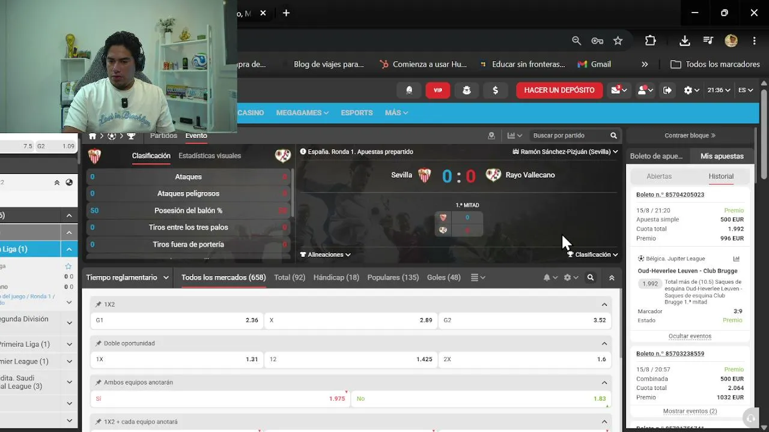The image size is (769, 432).
Task: Click the bonus character icon beside VIP
Action: (467, 90)
